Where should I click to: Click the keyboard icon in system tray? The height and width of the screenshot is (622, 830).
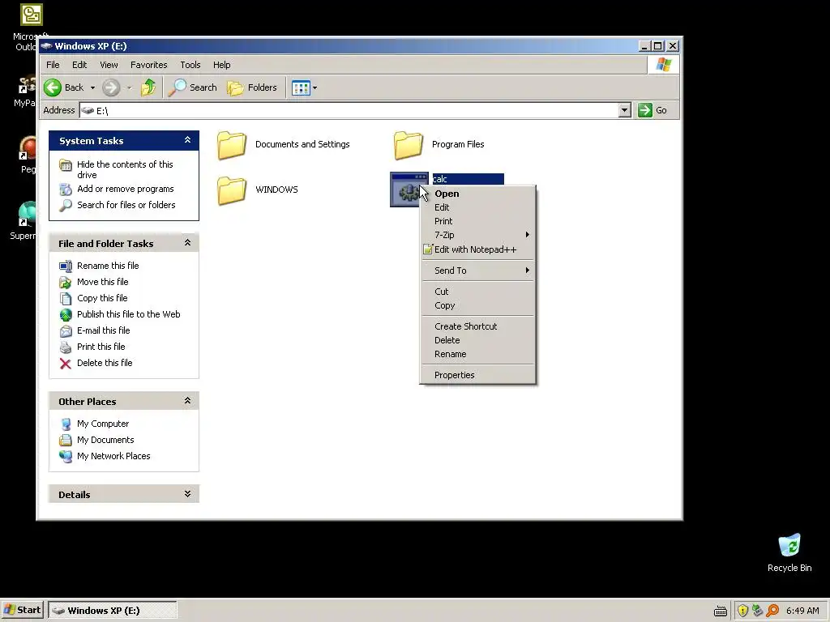[721, 611]
